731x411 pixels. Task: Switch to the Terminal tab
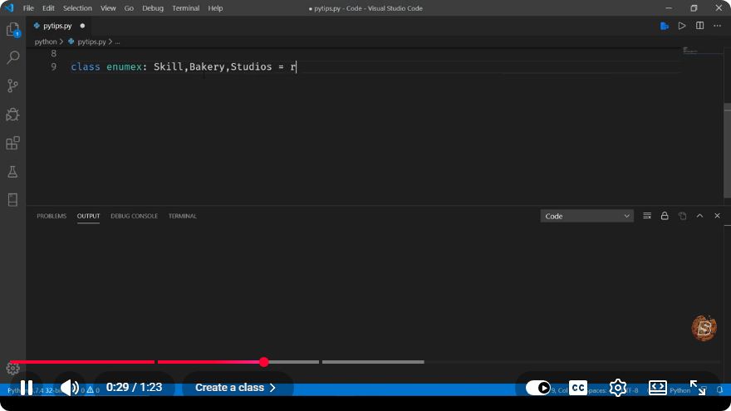coord(182,216)
